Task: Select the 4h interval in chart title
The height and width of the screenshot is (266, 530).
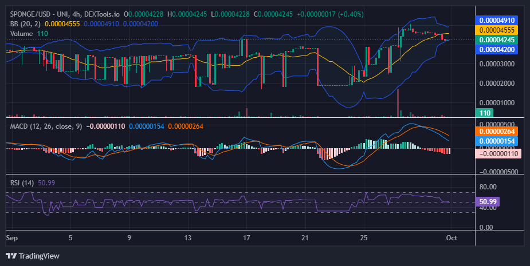Action: [76, 14]
